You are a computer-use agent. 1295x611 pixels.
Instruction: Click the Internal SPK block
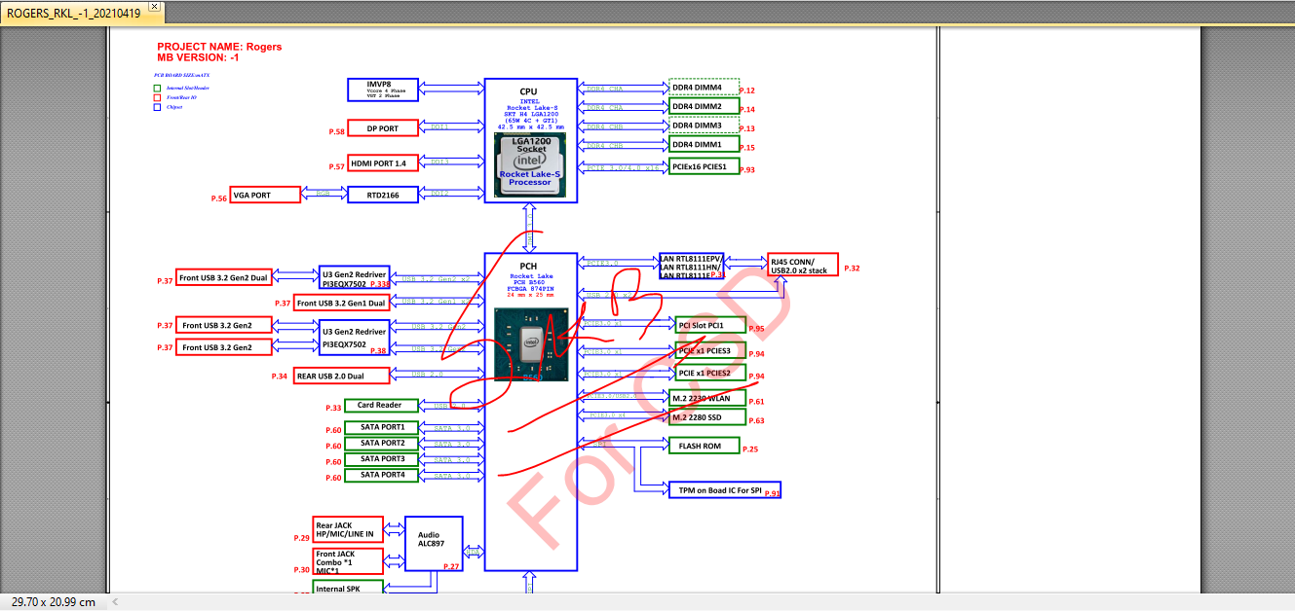point(348,588)
